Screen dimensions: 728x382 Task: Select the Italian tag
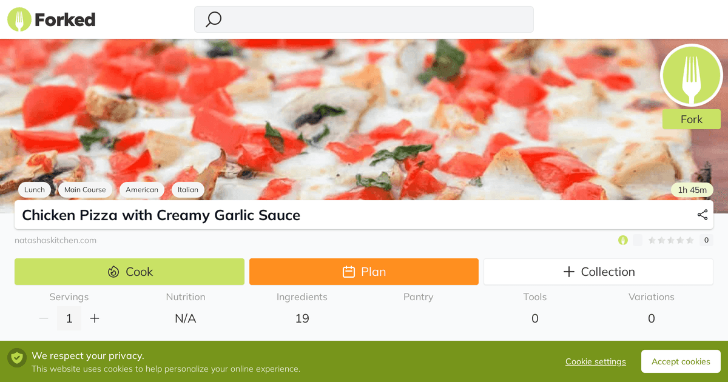pyautogui.click(x=188, y=190)
